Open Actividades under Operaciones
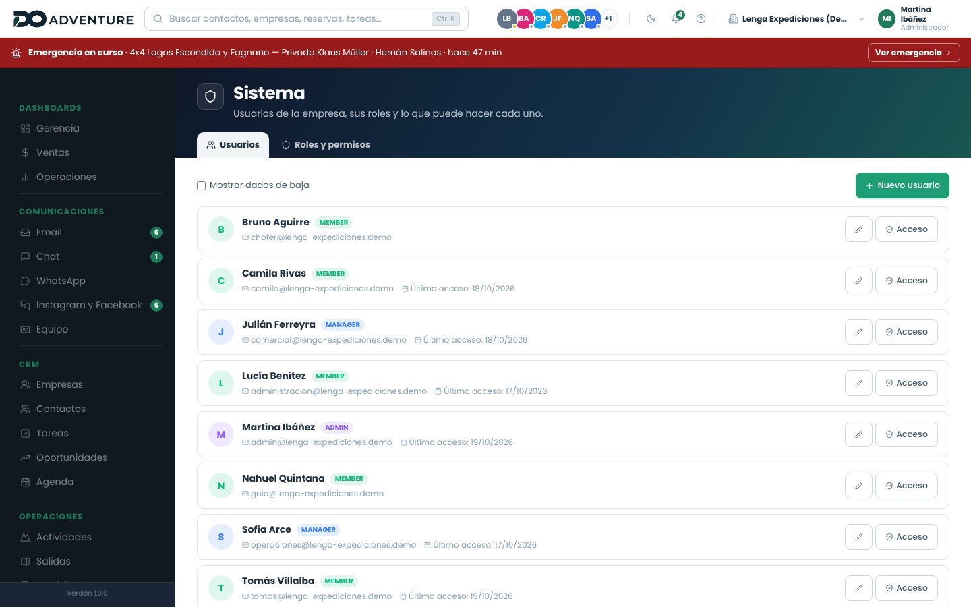 tap(90, 537)
